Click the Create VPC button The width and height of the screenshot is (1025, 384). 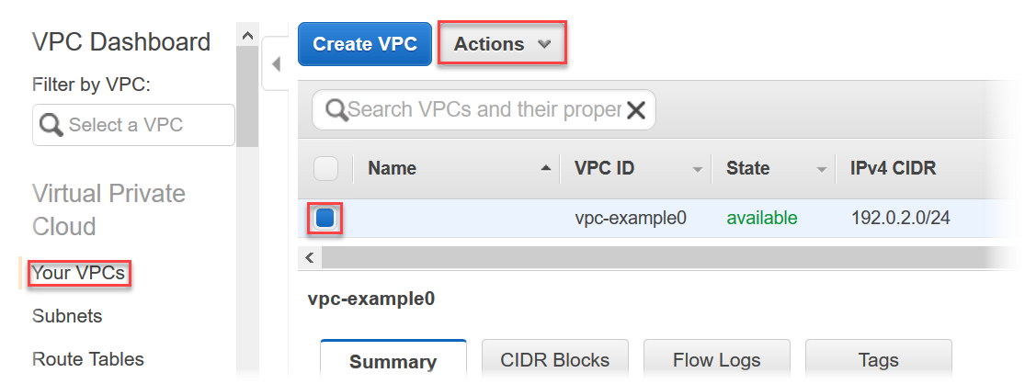pyautogui.click(x=365, y=44)
